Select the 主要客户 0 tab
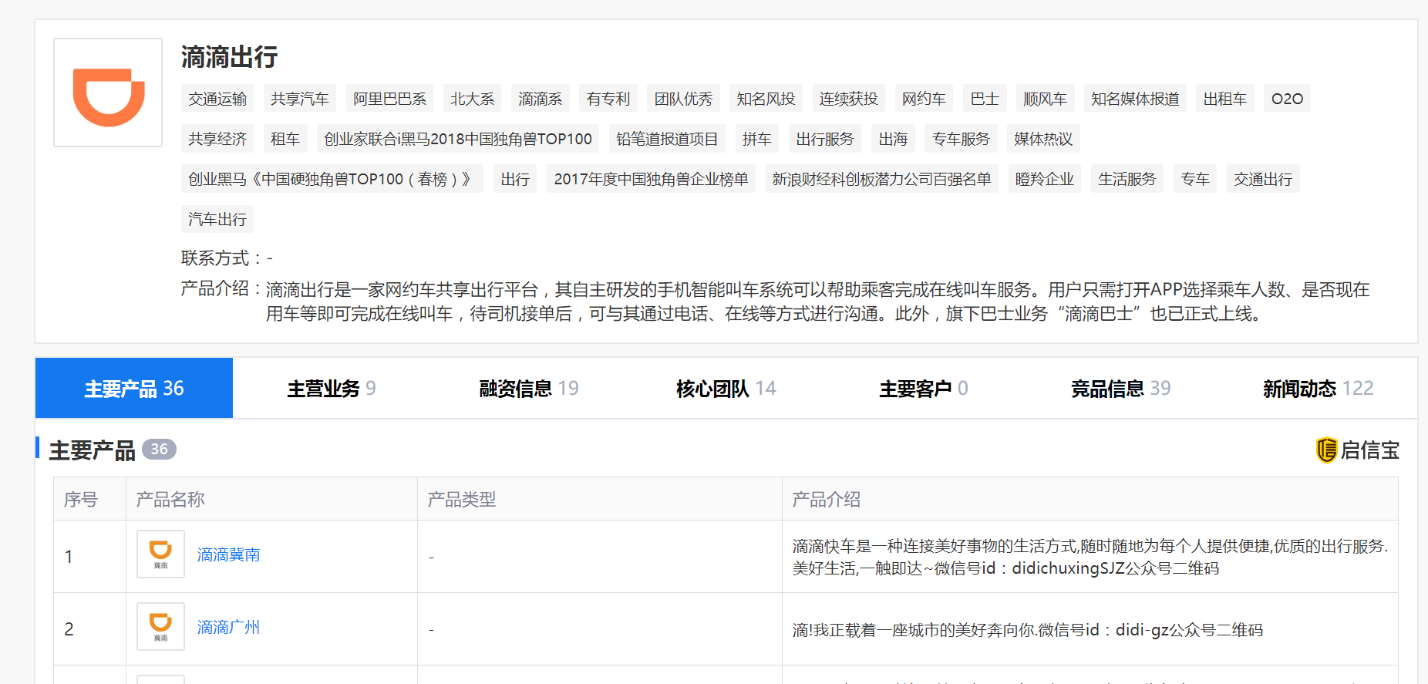The width and height of the screenshot is (1428, 684). pos(924,388)
